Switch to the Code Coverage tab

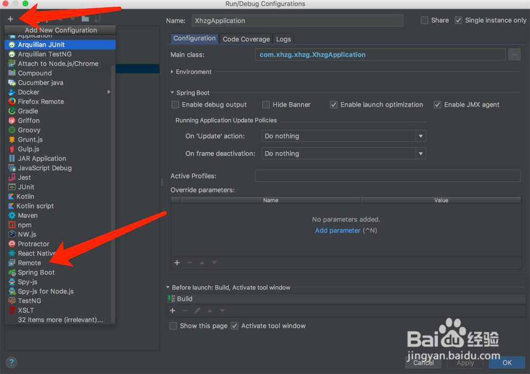click(246, 39)
